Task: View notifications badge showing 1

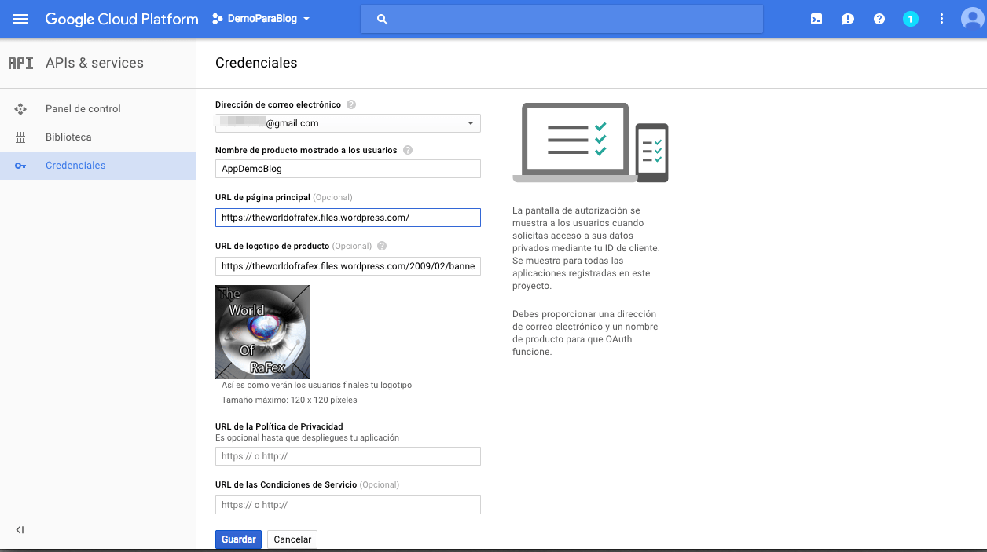Action: click(911, 19)
